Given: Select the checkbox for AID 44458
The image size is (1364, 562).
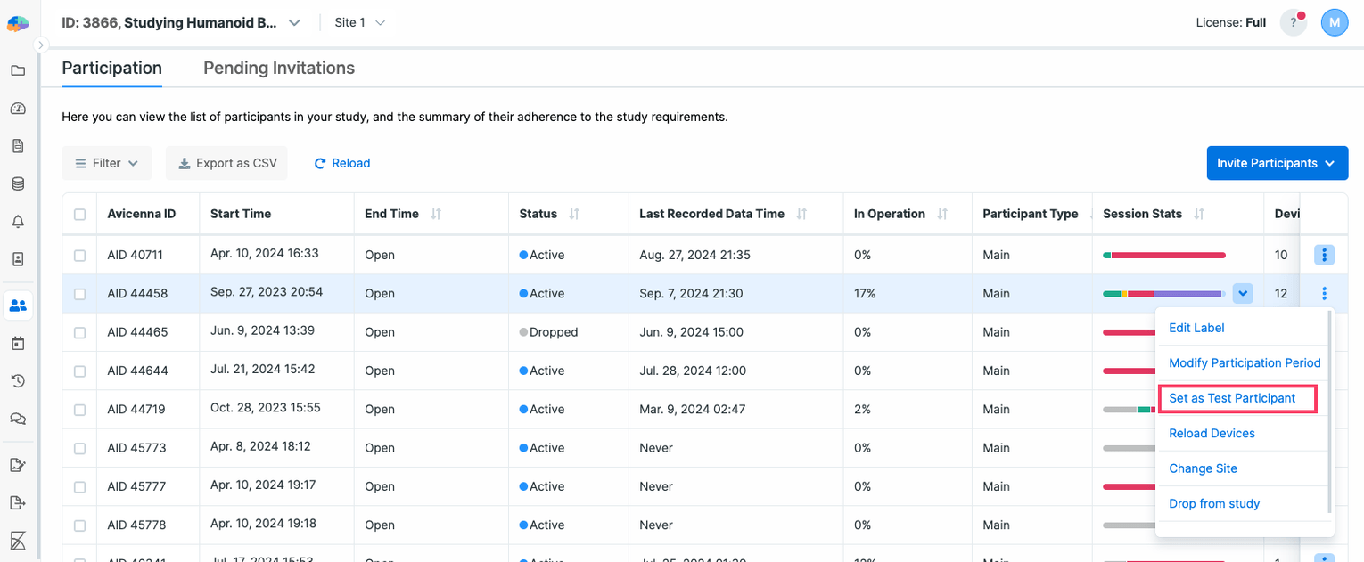Looking at the screenshot, I should 80,294.
